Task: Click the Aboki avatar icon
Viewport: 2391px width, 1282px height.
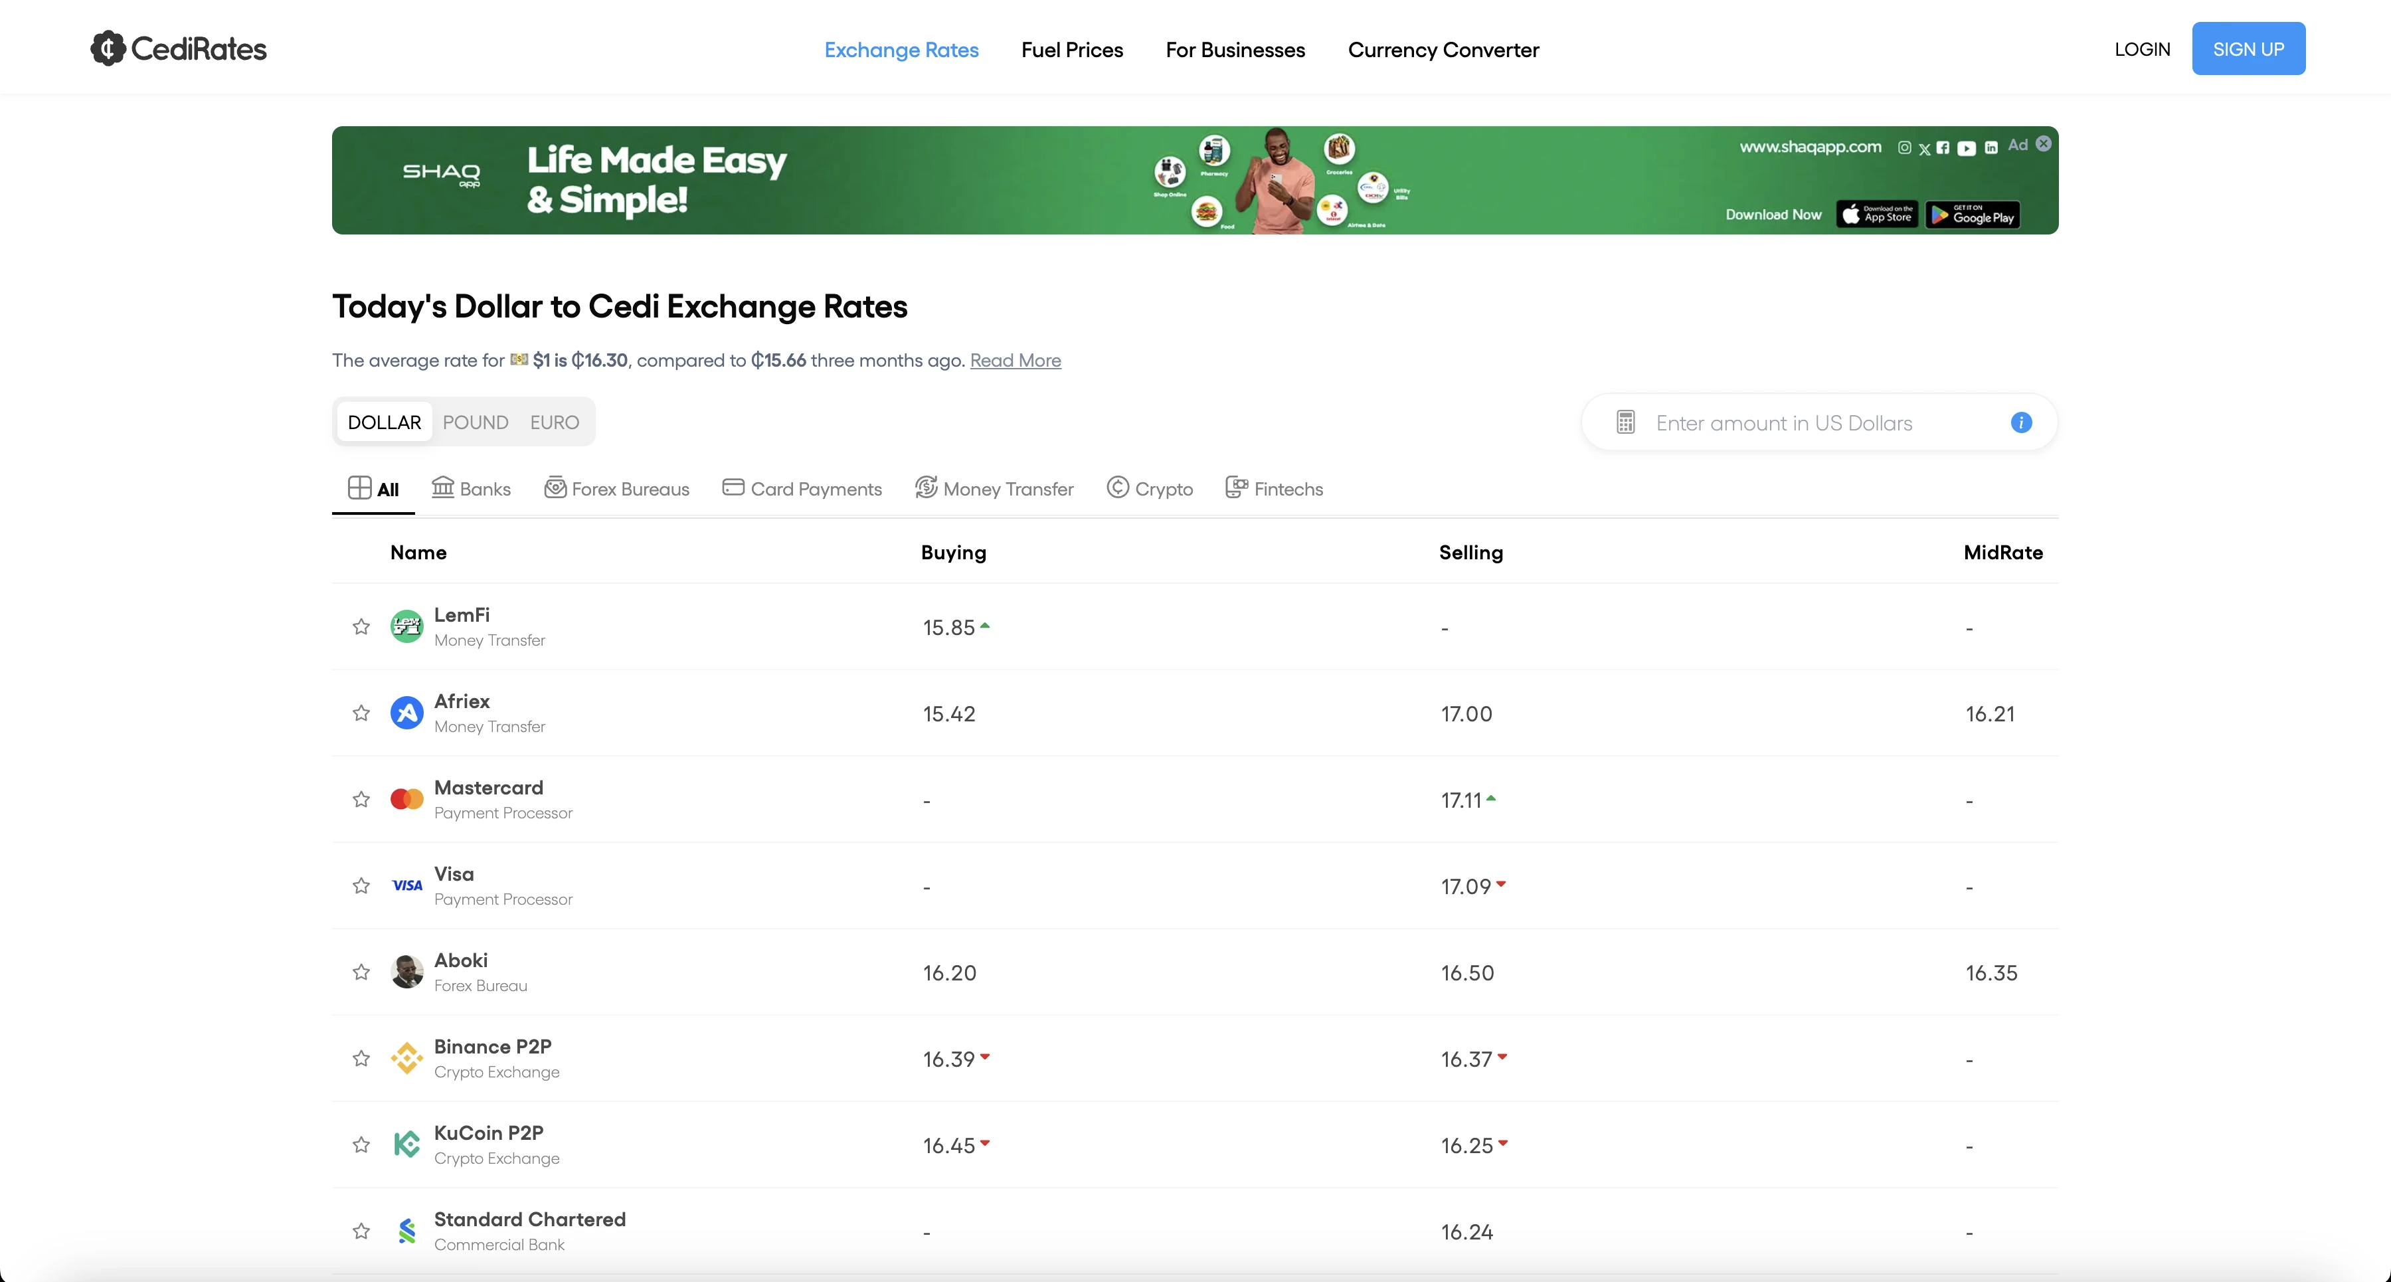Action: 406,972
